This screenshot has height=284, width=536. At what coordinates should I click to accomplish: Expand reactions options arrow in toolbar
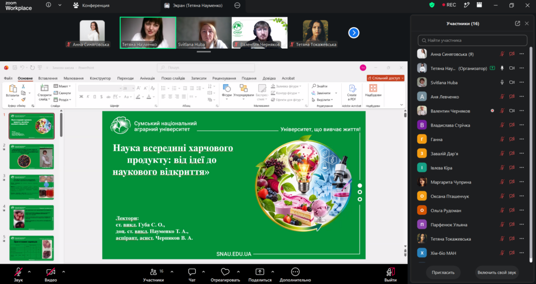click(238, 272)
